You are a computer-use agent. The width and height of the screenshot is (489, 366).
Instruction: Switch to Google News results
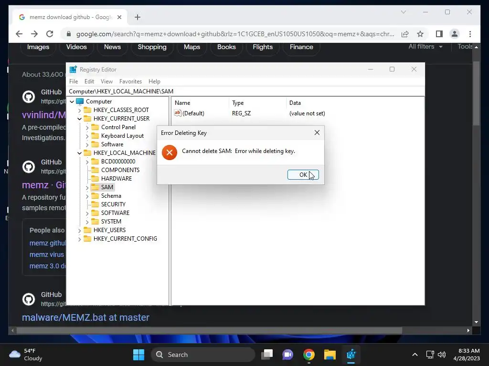112,47
